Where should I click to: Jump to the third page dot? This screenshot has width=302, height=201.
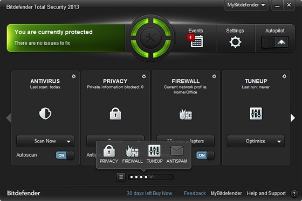141,177
